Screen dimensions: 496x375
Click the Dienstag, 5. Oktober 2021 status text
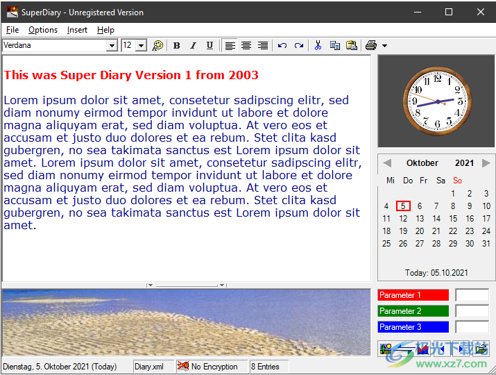[x=60, y=367]
